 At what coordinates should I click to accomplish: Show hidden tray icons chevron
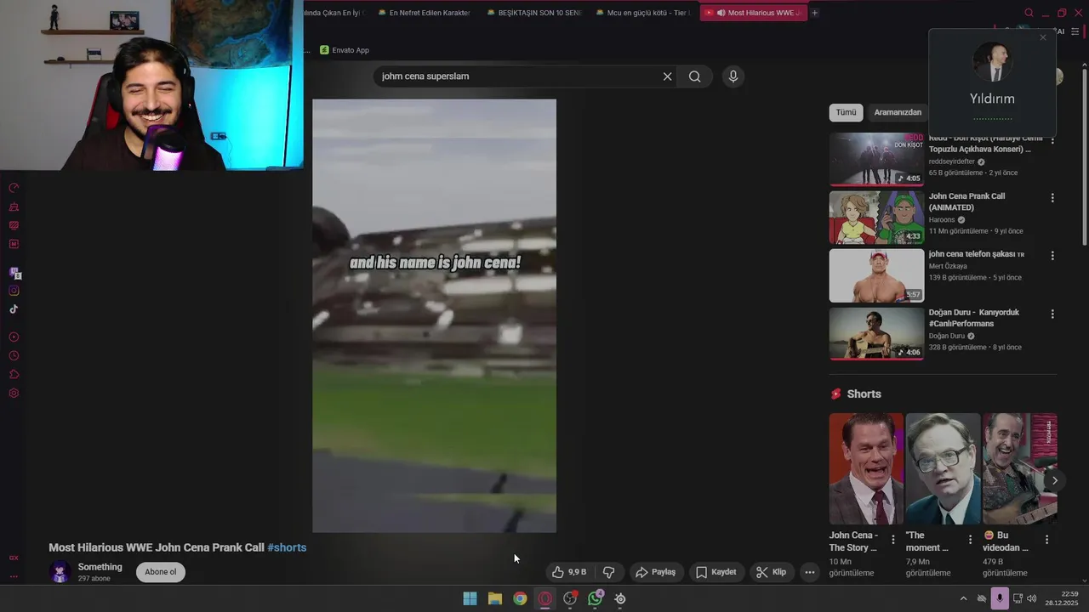tap(963, 598)
